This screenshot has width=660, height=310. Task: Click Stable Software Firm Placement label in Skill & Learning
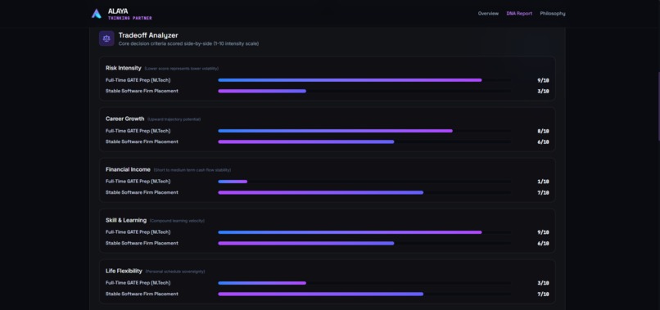tap(142, 243)
